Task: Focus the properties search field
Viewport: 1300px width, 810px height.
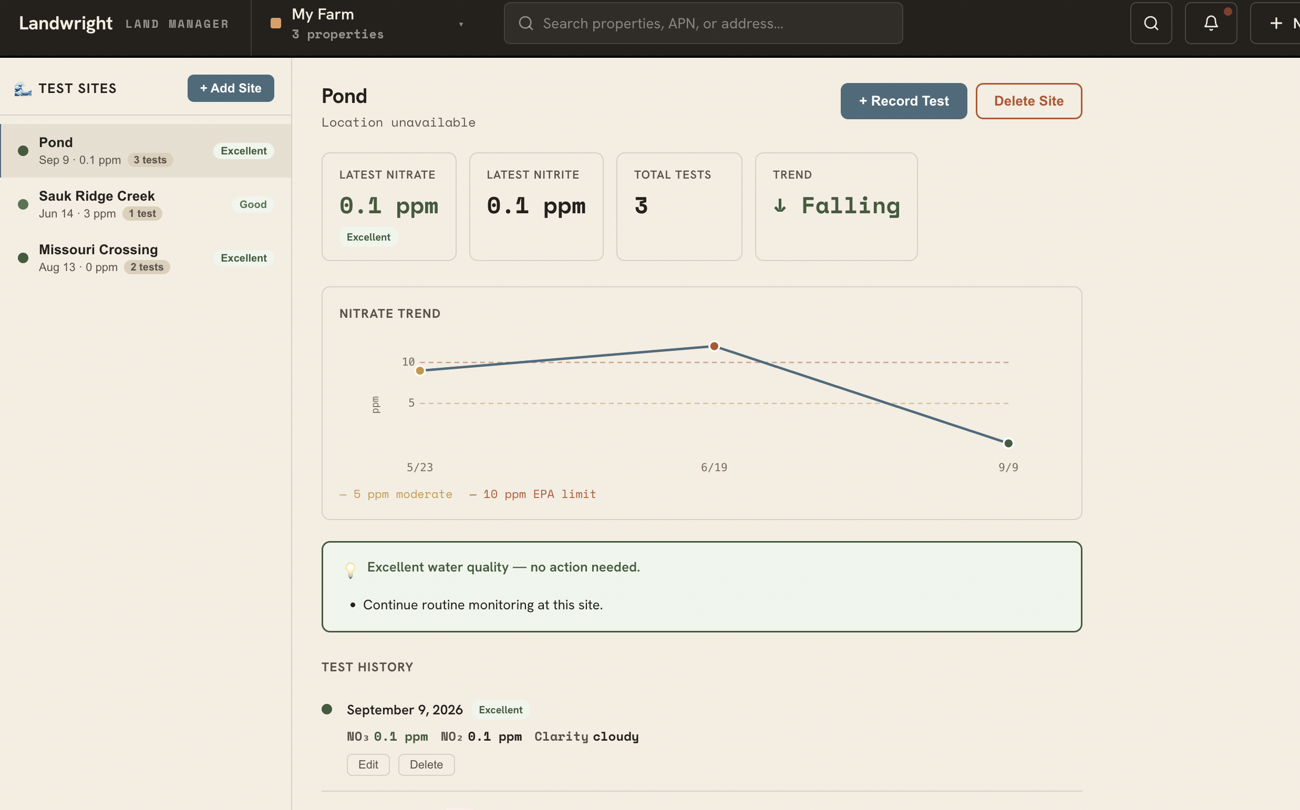Action: pos(703,23)
